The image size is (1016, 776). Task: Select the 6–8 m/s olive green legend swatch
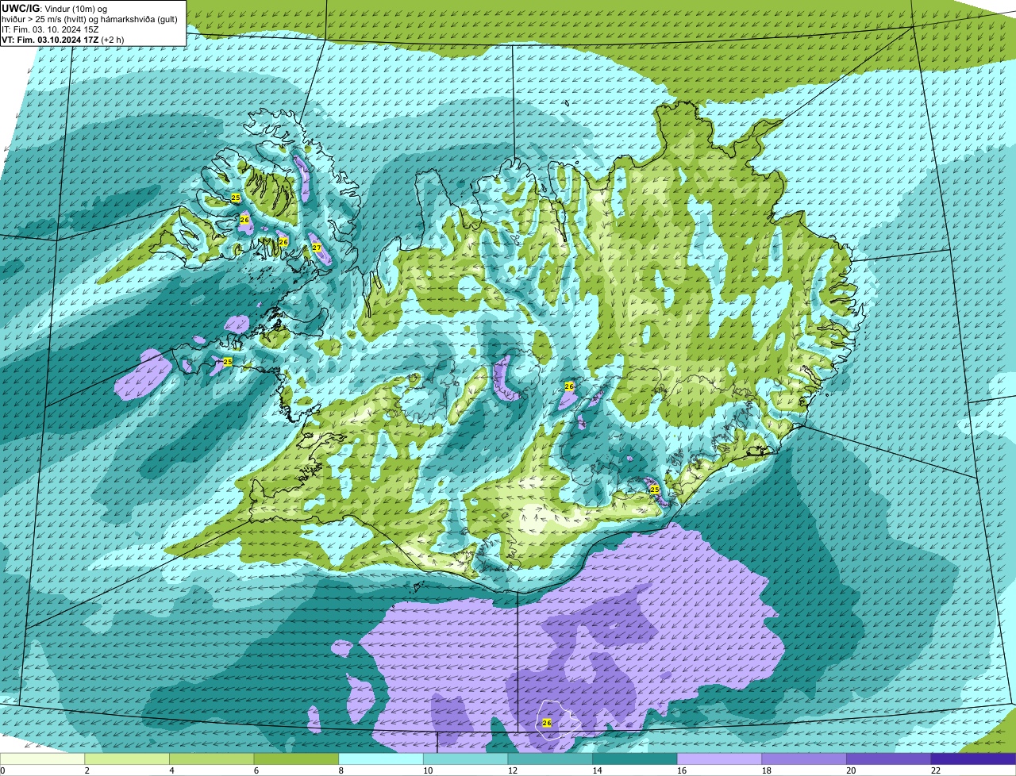pyautogui.click(x=296, y=759)
